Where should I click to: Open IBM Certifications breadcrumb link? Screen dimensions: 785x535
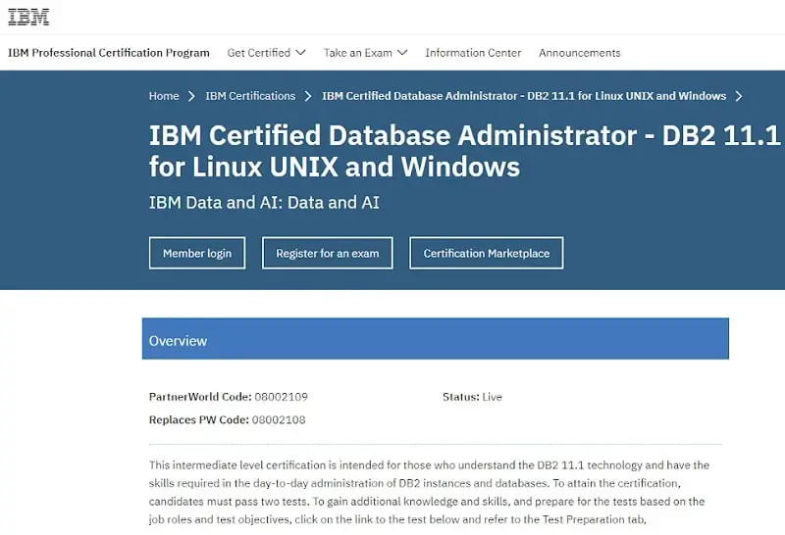tap(250, 96)
